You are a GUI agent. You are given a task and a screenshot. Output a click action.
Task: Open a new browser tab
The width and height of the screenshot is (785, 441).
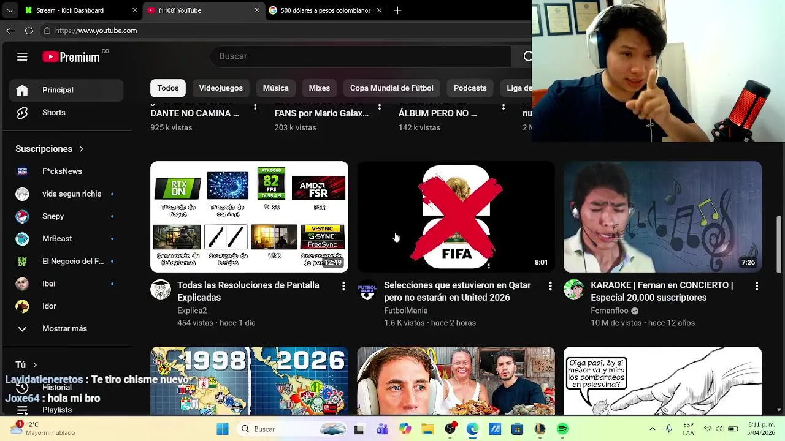click(x=397, y=10)
